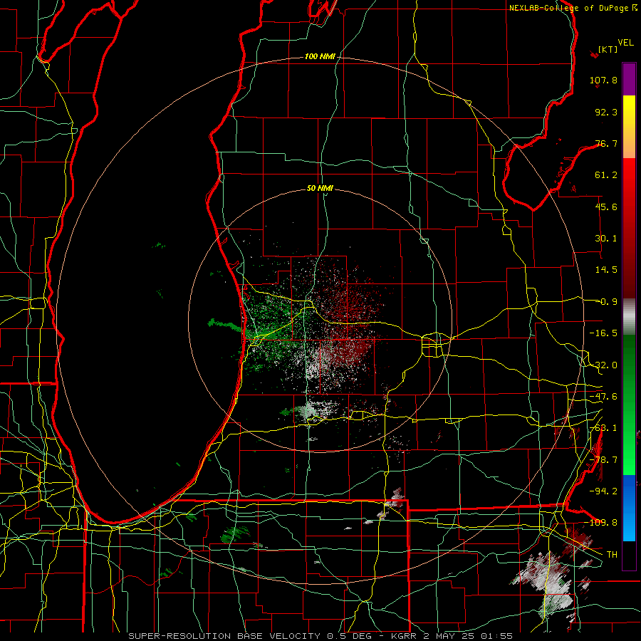Pick the yellow-orange segment of the color bar

point(629,127)
